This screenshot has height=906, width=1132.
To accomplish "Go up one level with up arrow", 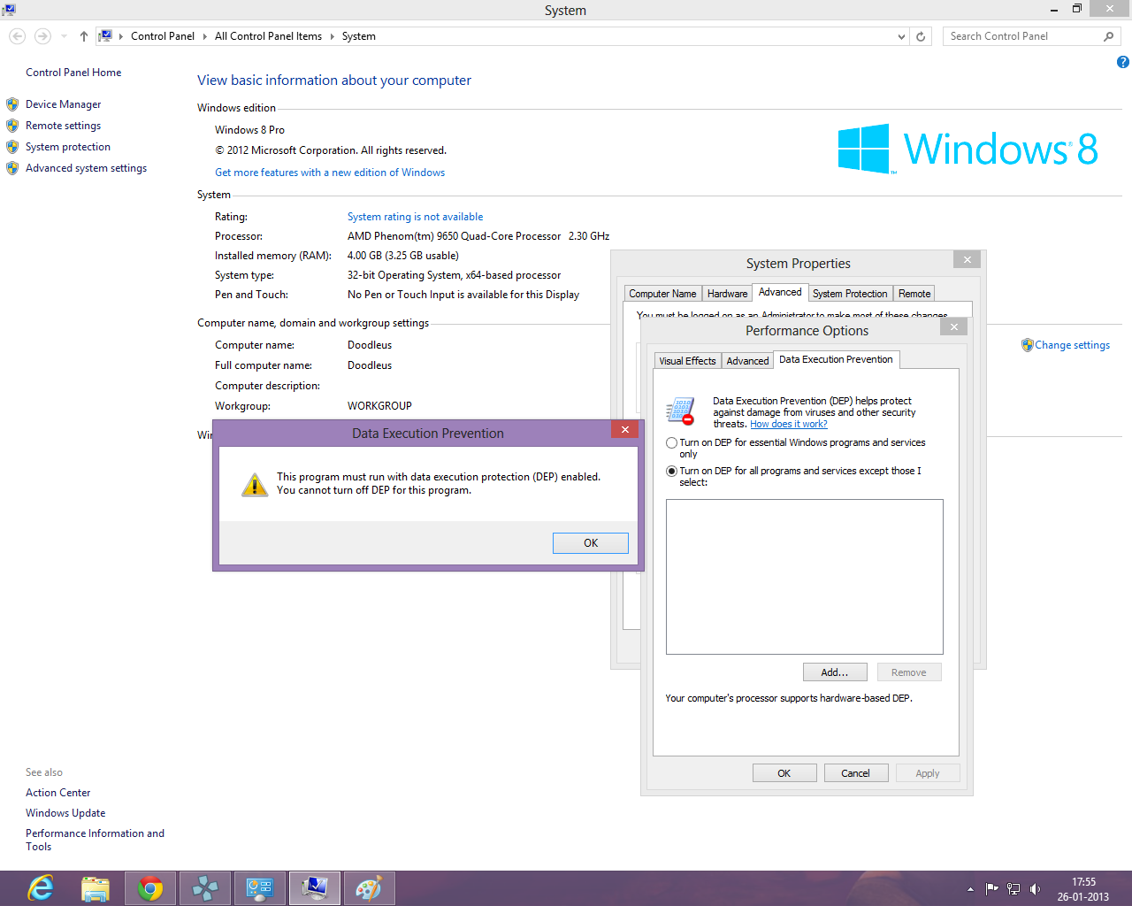I will pos(84,36).
